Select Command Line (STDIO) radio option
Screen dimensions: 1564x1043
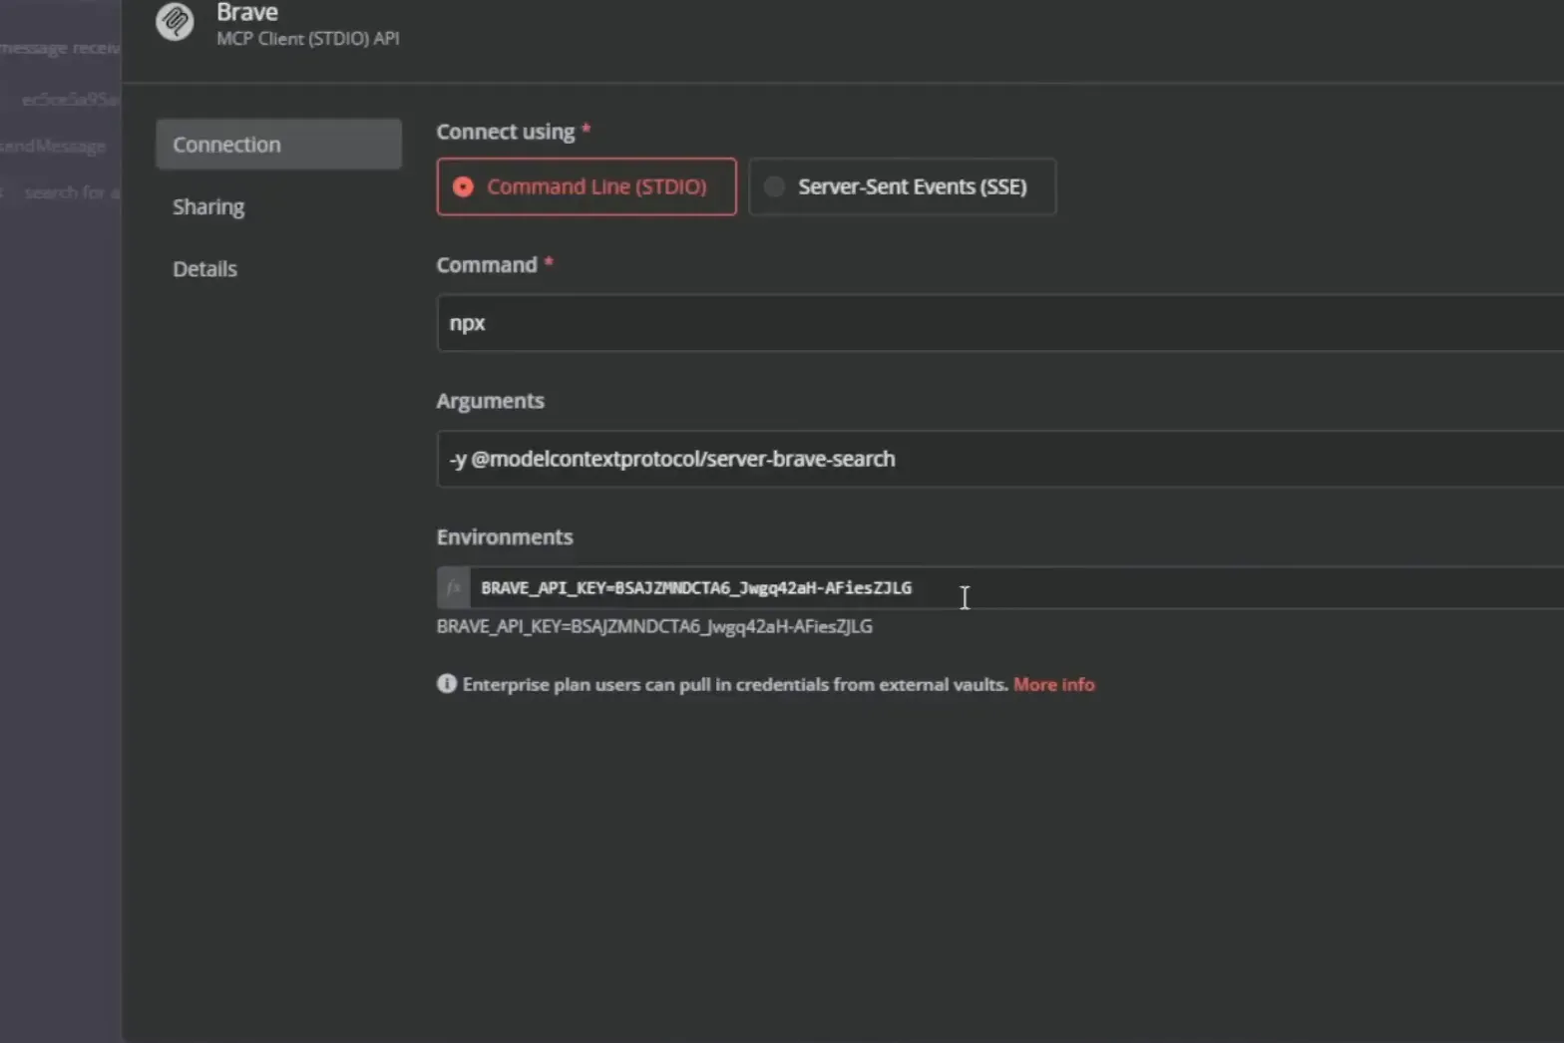pos(586,186)
